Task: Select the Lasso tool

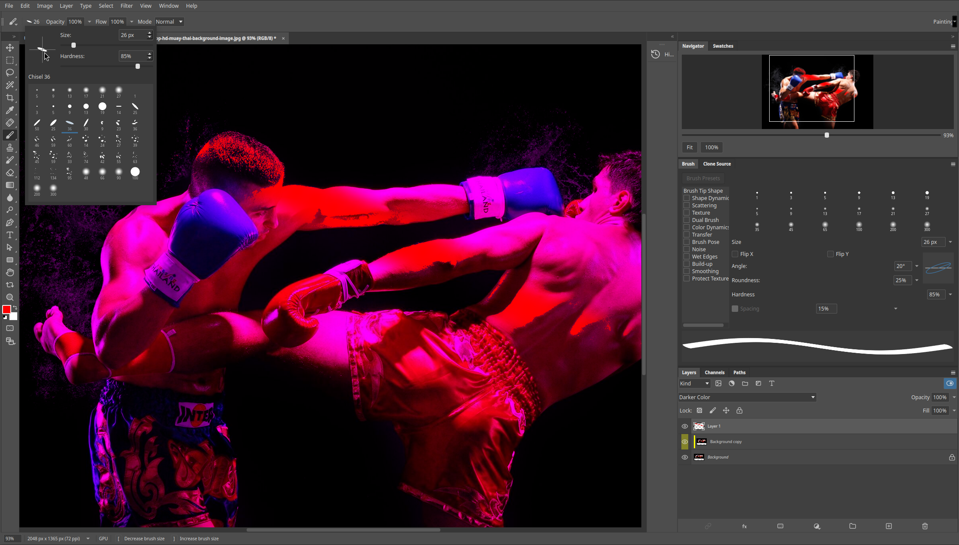Action: click(10, 73)
